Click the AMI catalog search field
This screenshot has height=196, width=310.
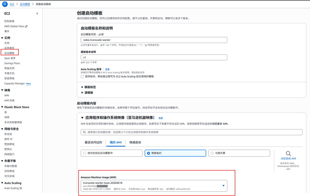click(x=192, y=132)
